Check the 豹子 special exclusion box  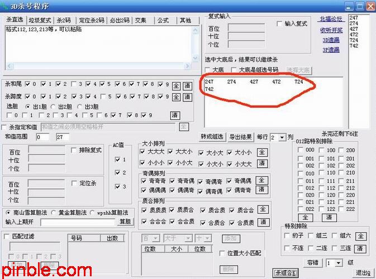[287, 235]
